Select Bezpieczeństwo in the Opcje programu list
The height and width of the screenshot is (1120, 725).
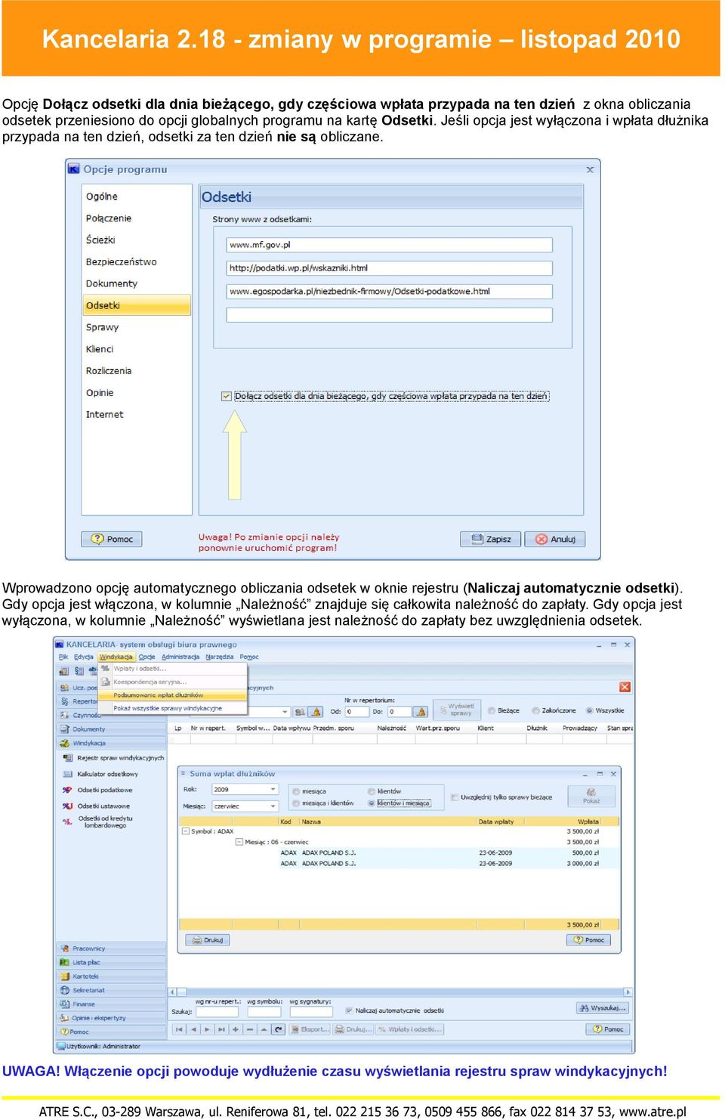[122, 262]
